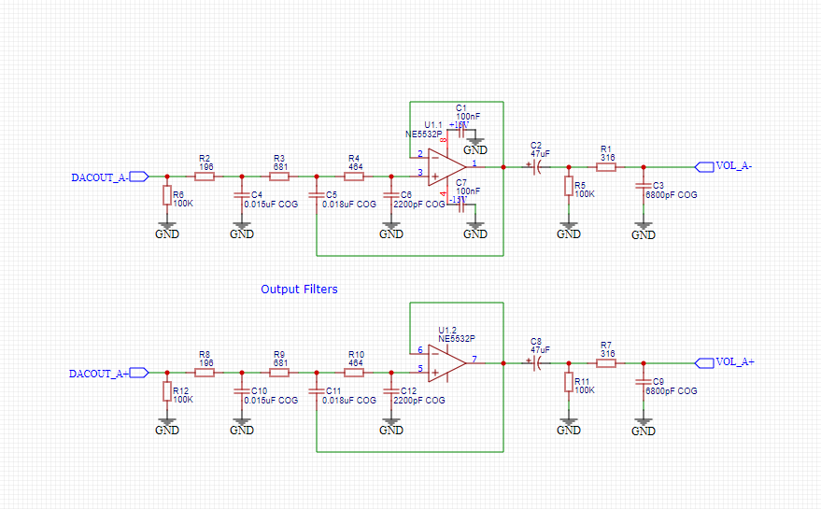Select the GND symbol beneath C7
The height and width of the screenshot is (509, 821).
click(475, 231)
